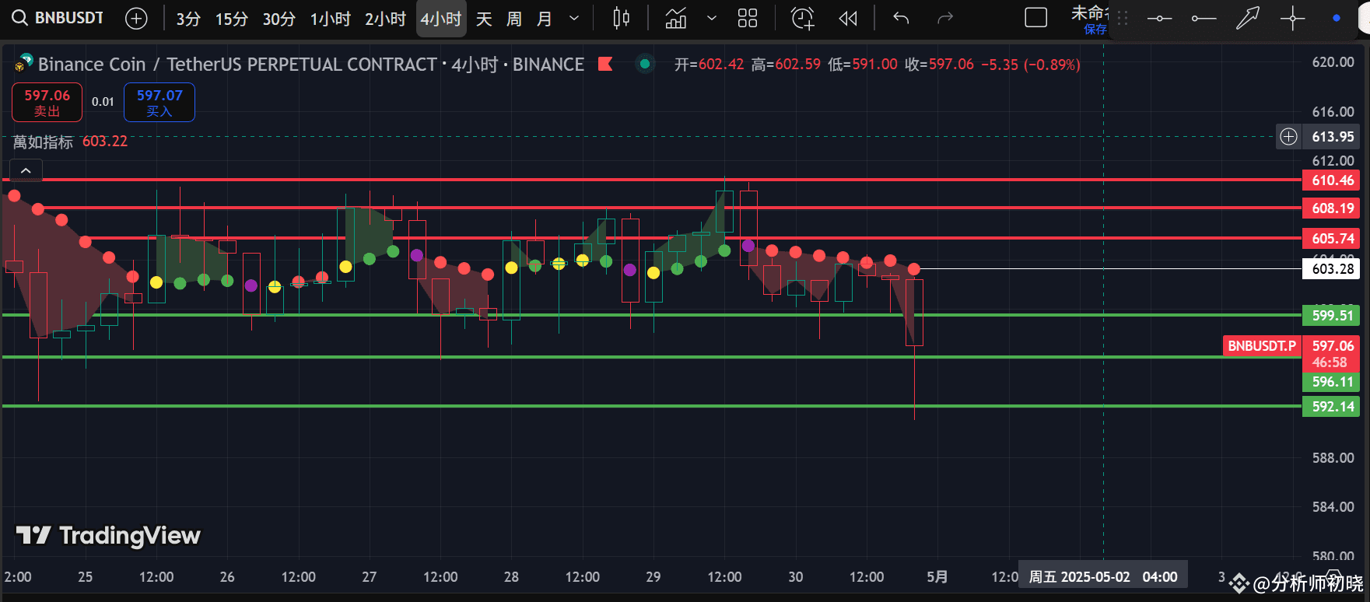Create a price alert with the clock icon

coord(802,19)
